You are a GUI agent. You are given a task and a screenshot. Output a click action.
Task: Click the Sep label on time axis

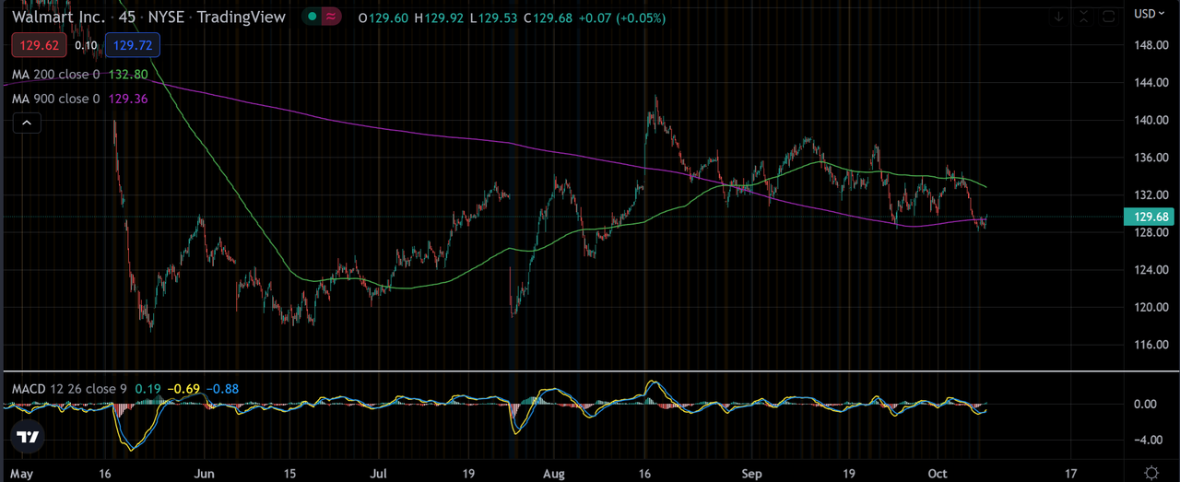pyautogui.click(x=752, y=472)
